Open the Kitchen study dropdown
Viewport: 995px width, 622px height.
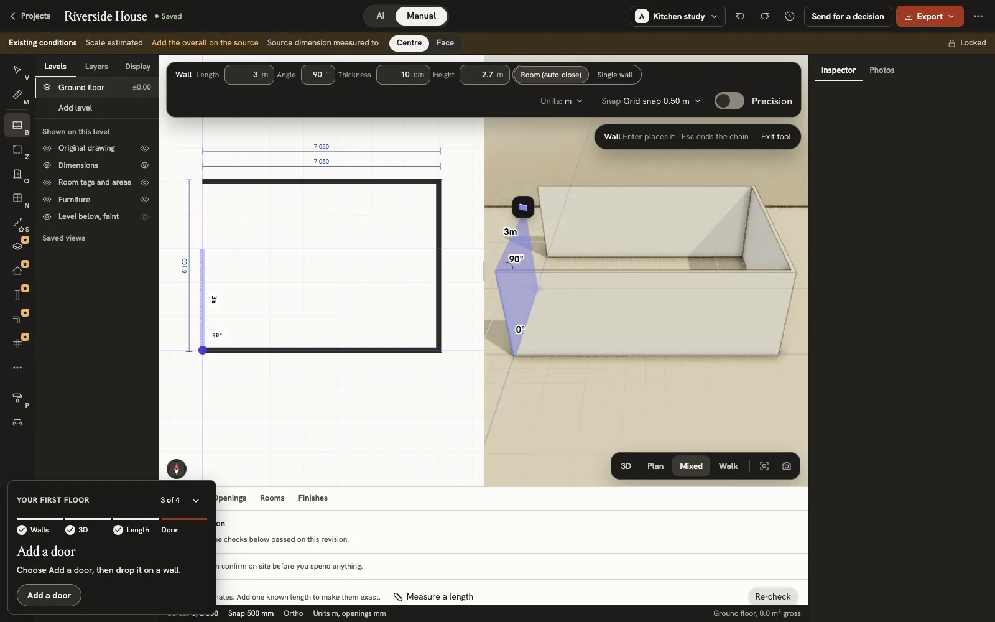coord(678,16)
